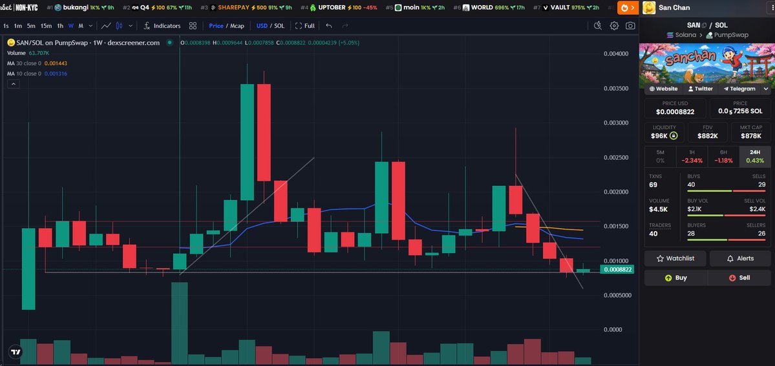Expand more social links chevron
This screenshot has height=366, width=775.
(x=766, y=89)
